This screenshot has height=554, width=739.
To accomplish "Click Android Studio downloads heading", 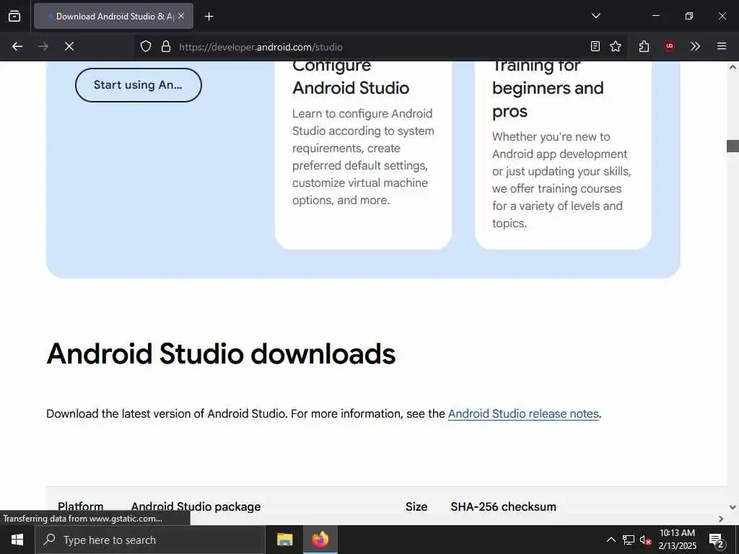I will [221, 353].
